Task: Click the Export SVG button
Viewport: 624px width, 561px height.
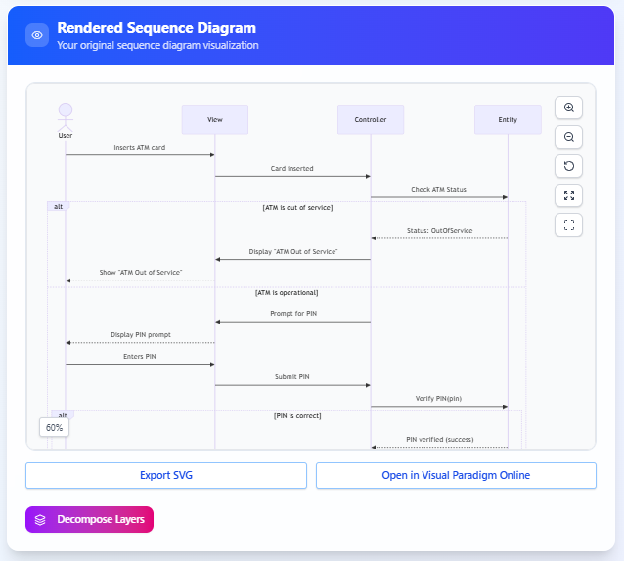Action: point(165,475)
